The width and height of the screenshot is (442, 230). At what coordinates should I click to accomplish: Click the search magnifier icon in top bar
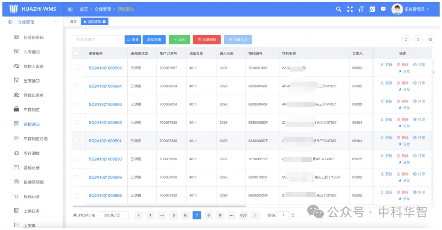[x=338, y=9]
